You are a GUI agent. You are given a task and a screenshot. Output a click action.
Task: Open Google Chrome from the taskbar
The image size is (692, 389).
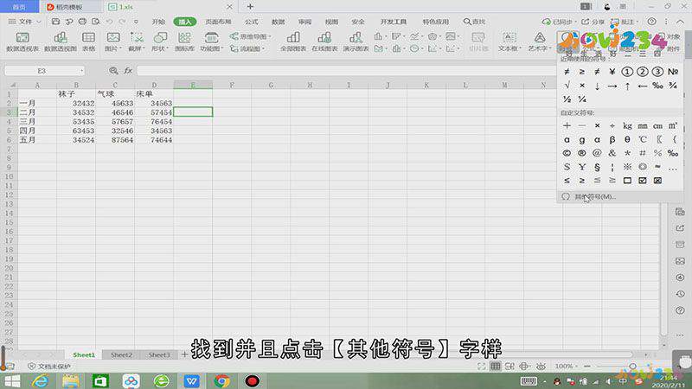pos(221,380)
